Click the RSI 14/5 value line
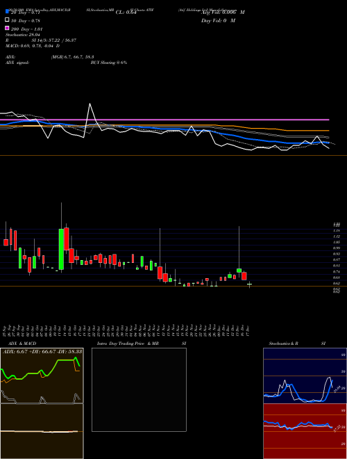 41,40
